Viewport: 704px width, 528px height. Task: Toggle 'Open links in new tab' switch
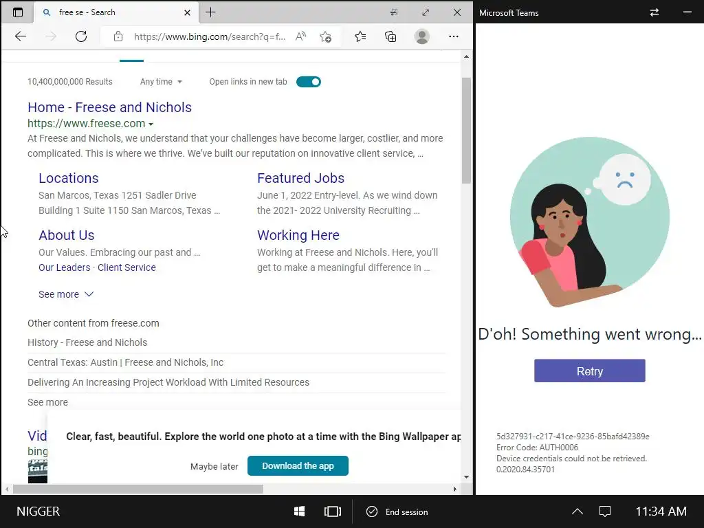(x=309, y=82)
